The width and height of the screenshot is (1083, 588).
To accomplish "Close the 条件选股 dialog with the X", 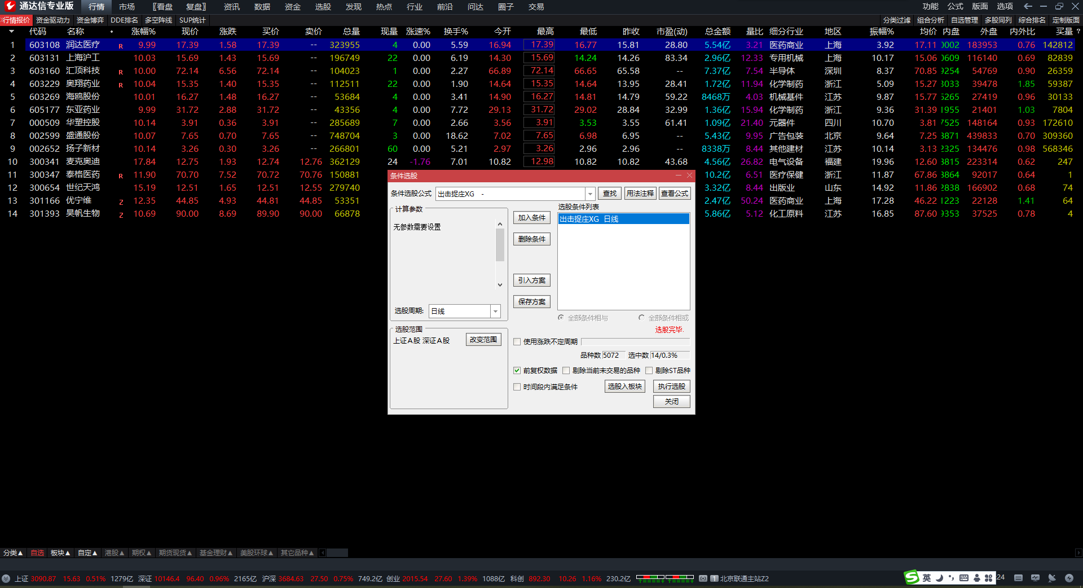I will [689, 175].
